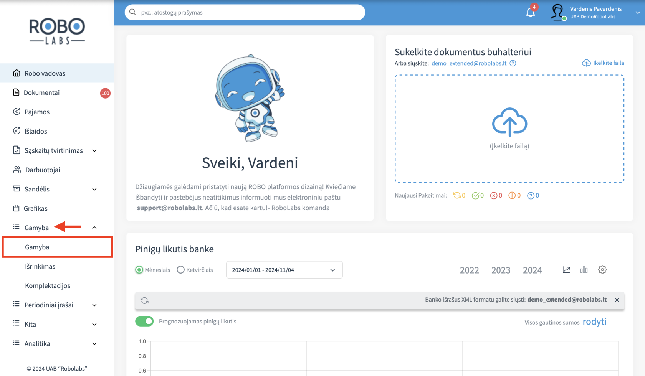Click the Periodiniai įrašai list icon
Screen dimensions: 645x376
(x=16, y=304)
